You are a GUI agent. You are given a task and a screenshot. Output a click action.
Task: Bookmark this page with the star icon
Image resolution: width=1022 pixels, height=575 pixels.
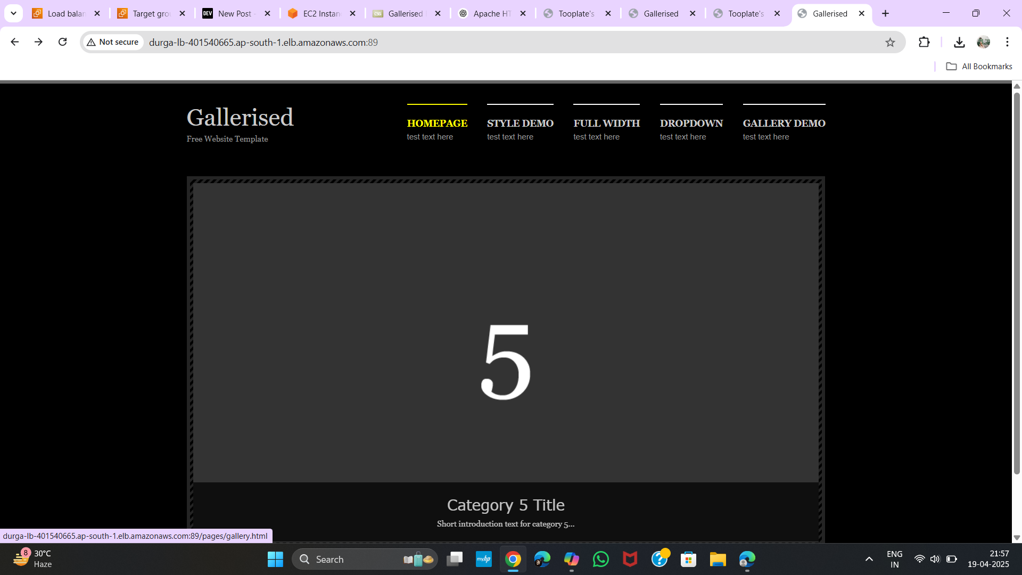pos(890,42)
